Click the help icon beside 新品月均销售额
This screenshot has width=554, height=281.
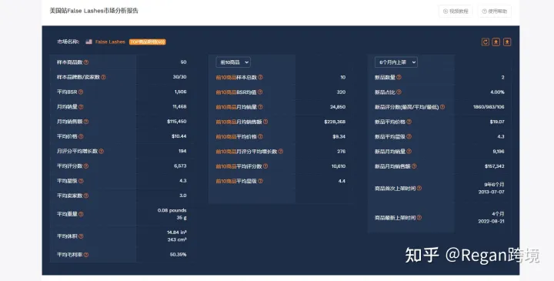414,166
